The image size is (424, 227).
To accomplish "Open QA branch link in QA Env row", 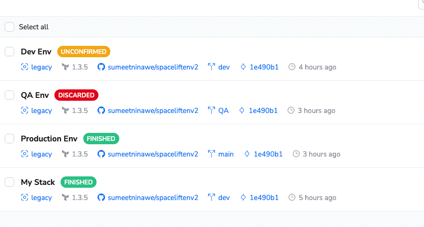I will (223, 111).
